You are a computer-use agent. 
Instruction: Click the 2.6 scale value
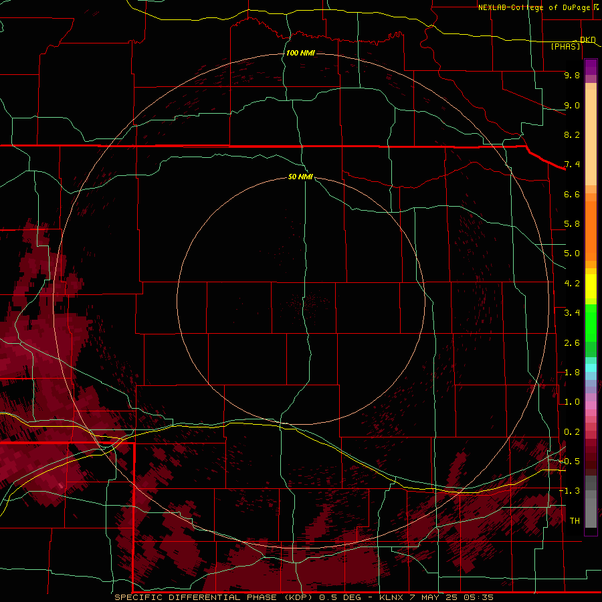tap(572, 343)
